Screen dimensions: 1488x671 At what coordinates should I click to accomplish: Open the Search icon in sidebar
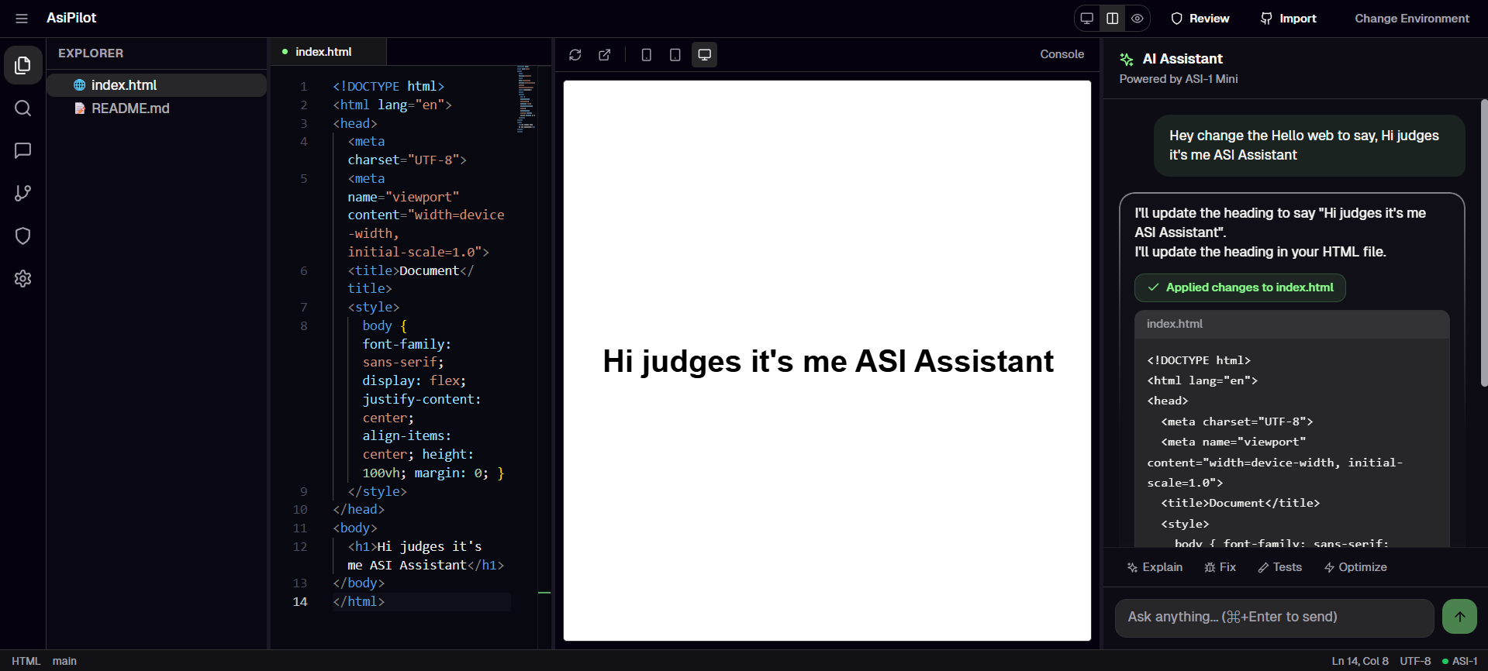click(x=23, y=108)
